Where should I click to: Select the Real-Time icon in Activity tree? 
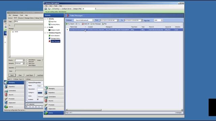coord(49,22)
